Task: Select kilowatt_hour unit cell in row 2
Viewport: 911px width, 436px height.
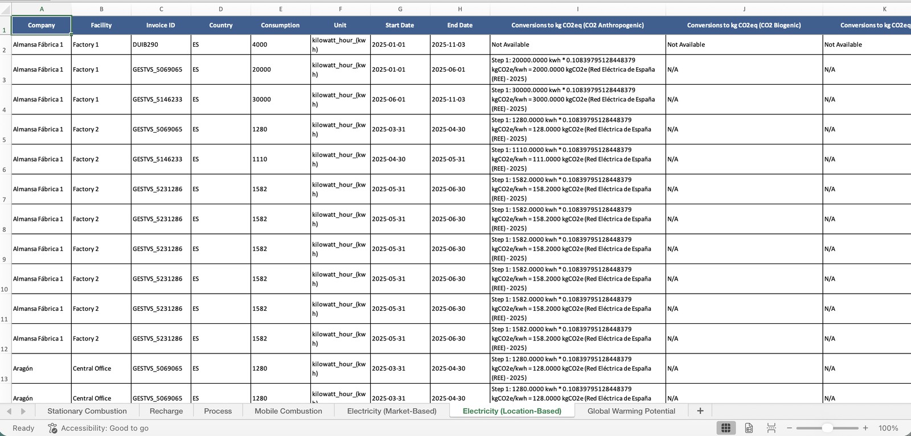Action: point(340,44)
